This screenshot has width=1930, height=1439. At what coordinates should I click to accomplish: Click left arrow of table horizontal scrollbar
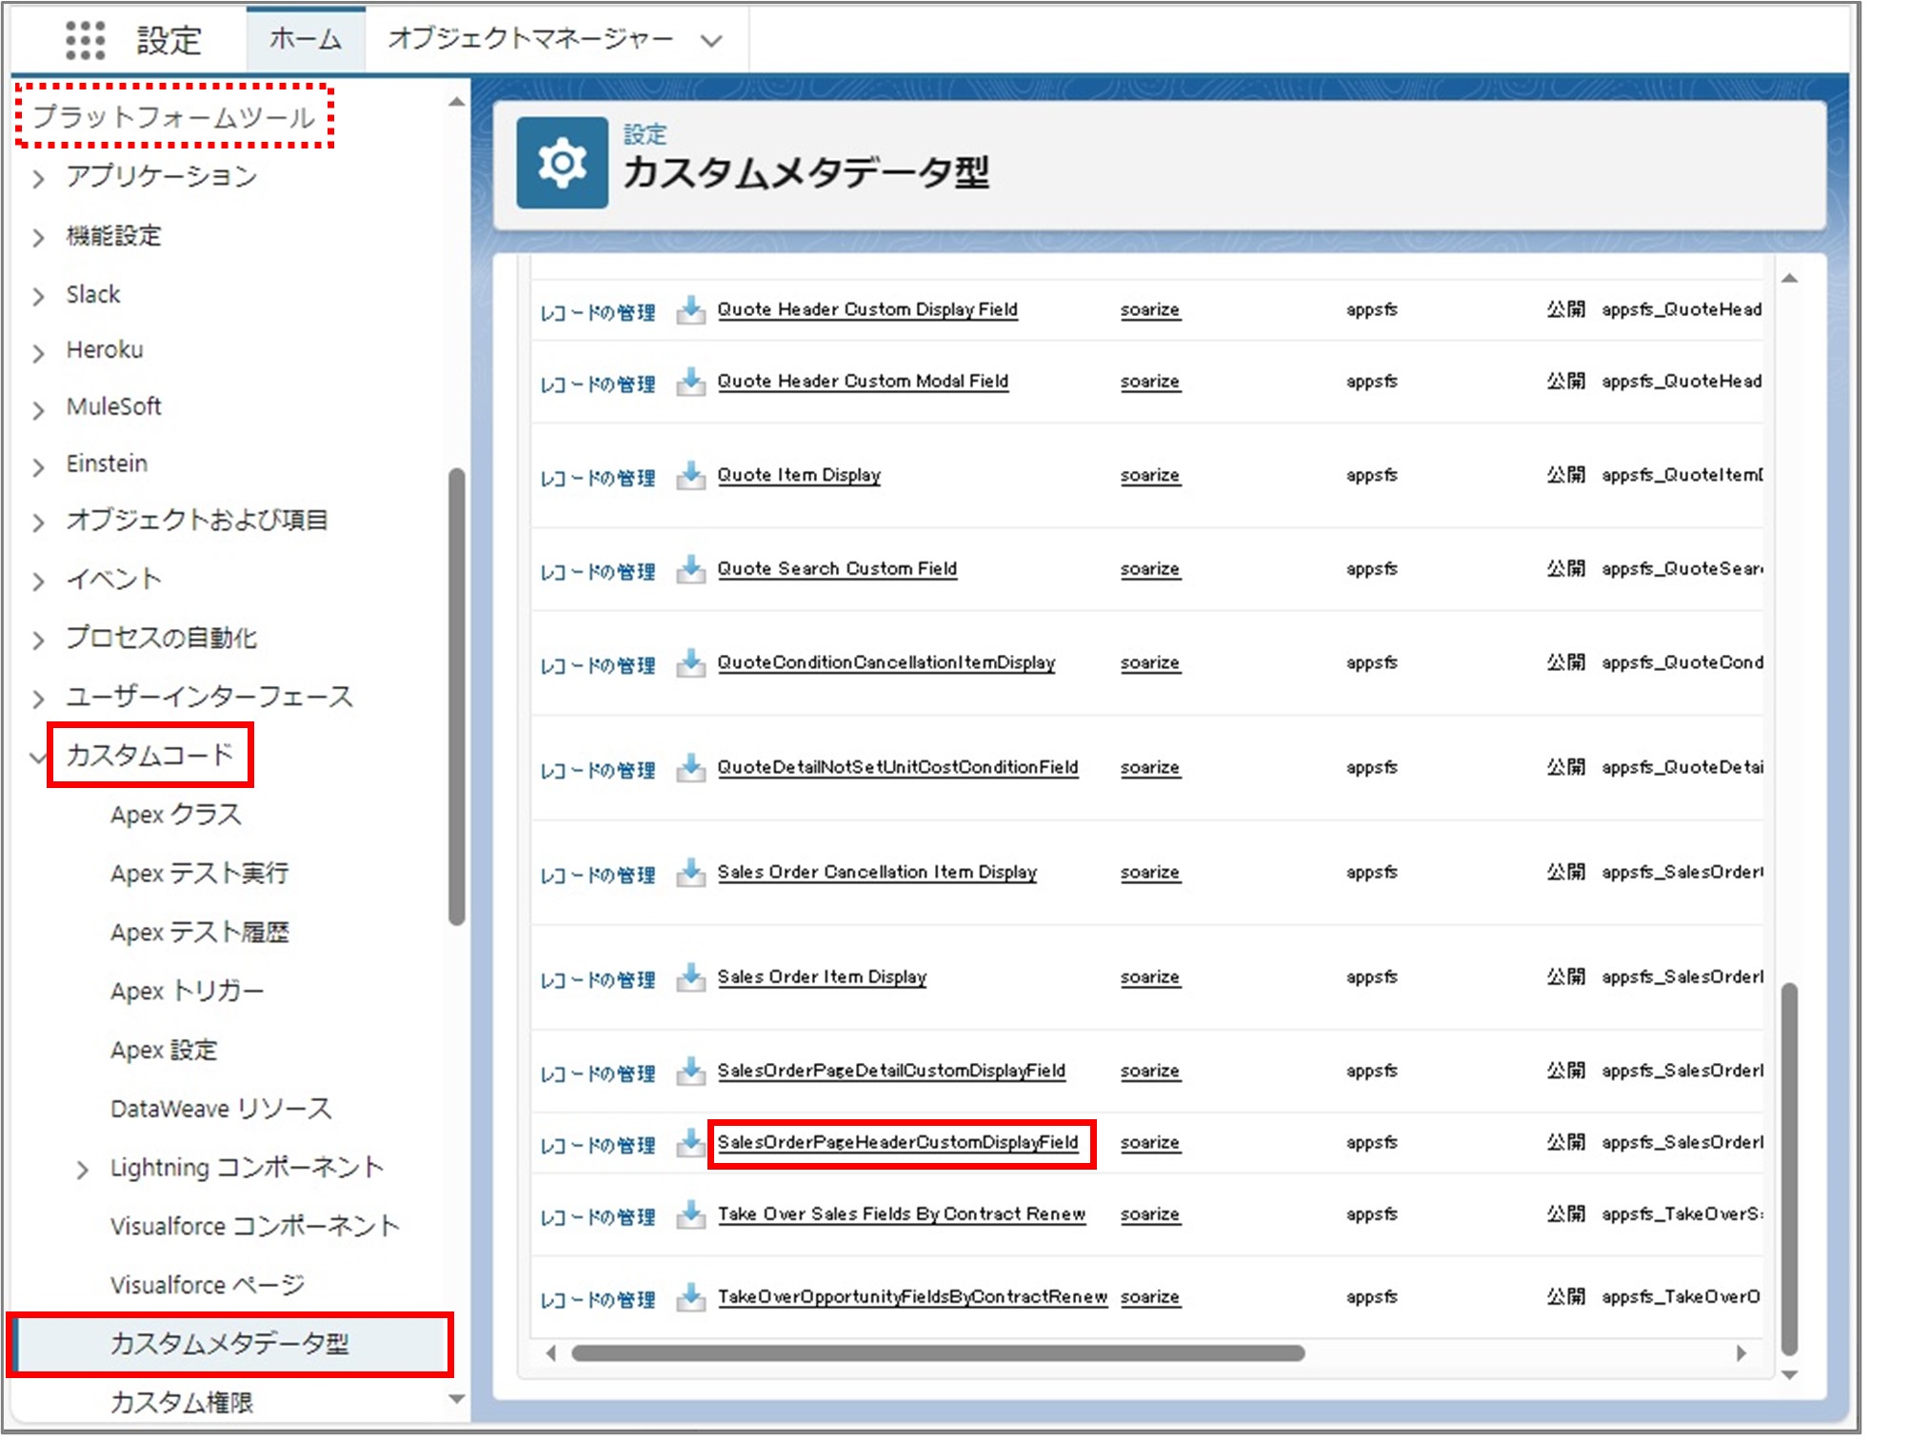550,1353
